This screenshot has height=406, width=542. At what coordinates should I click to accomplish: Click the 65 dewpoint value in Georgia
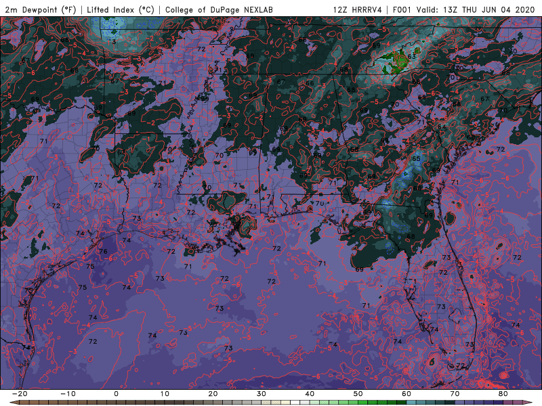tap(416, 159)
